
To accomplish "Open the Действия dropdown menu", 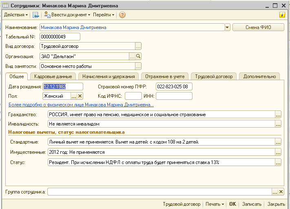I will (x=15, y=15).
